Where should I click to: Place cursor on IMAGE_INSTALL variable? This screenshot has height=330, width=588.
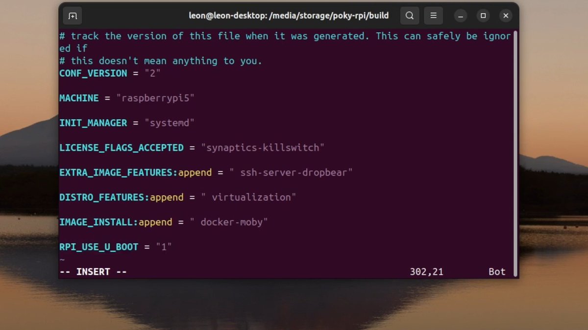(96, 222)
